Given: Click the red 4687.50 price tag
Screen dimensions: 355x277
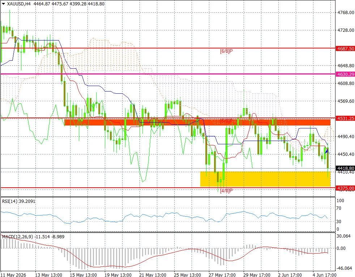Looking at the screenshot, I should click(345, 48).
